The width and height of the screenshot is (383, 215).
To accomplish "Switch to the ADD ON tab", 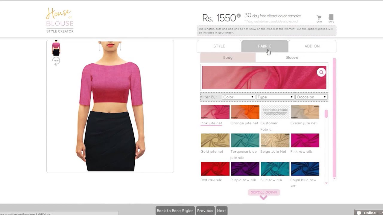I will 312,46.
